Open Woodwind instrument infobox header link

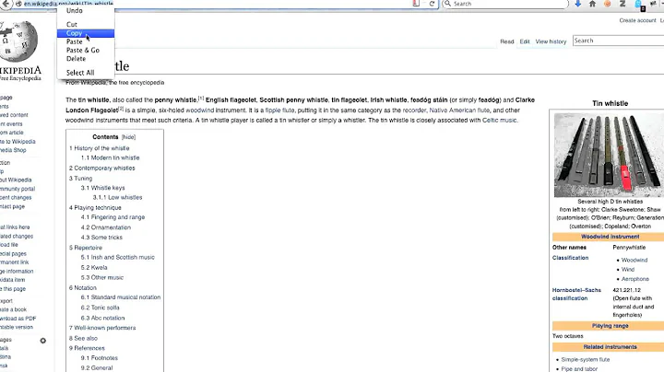tap(610, 237)
